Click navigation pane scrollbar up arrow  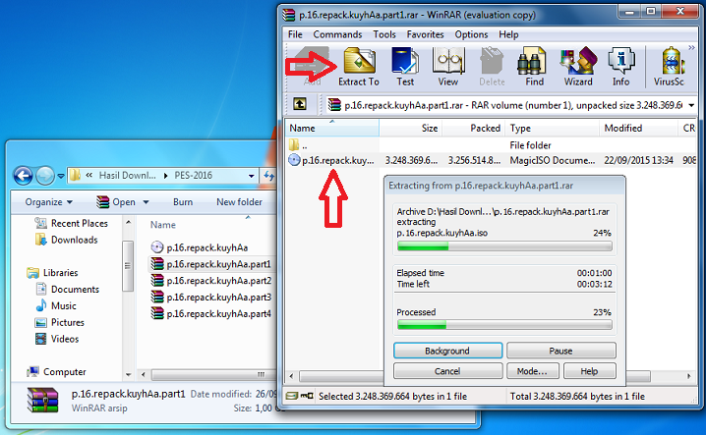129,222
